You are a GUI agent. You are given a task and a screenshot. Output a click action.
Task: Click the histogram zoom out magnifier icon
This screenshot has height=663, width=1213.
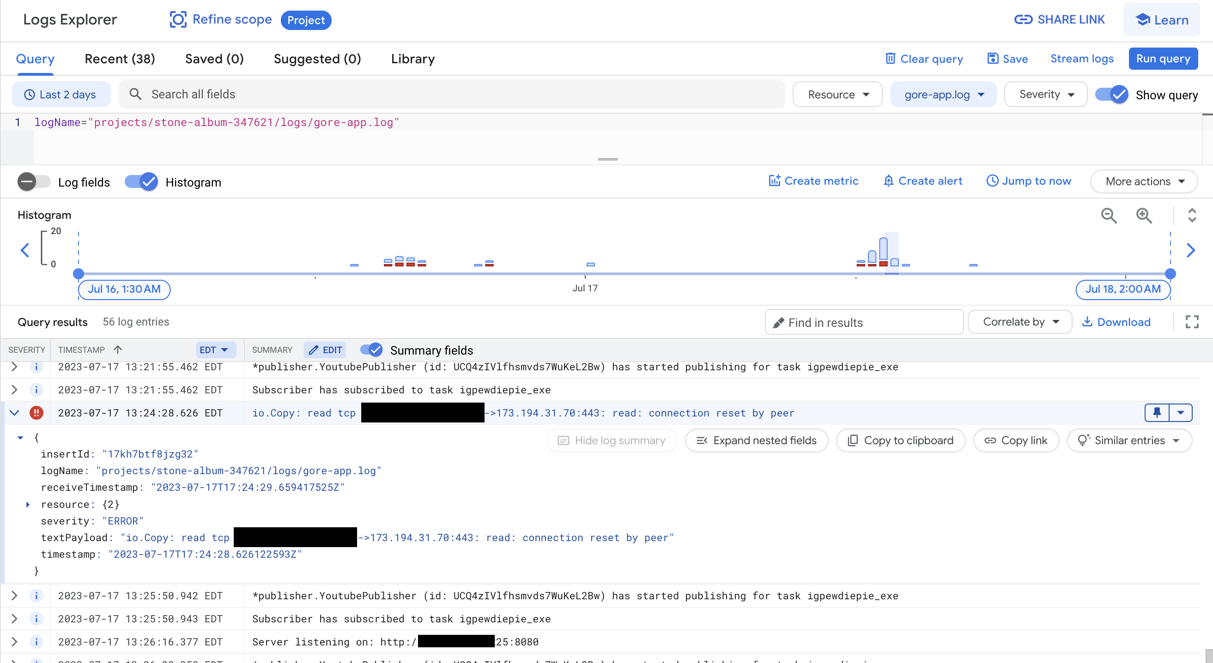tap(1109, 216)
